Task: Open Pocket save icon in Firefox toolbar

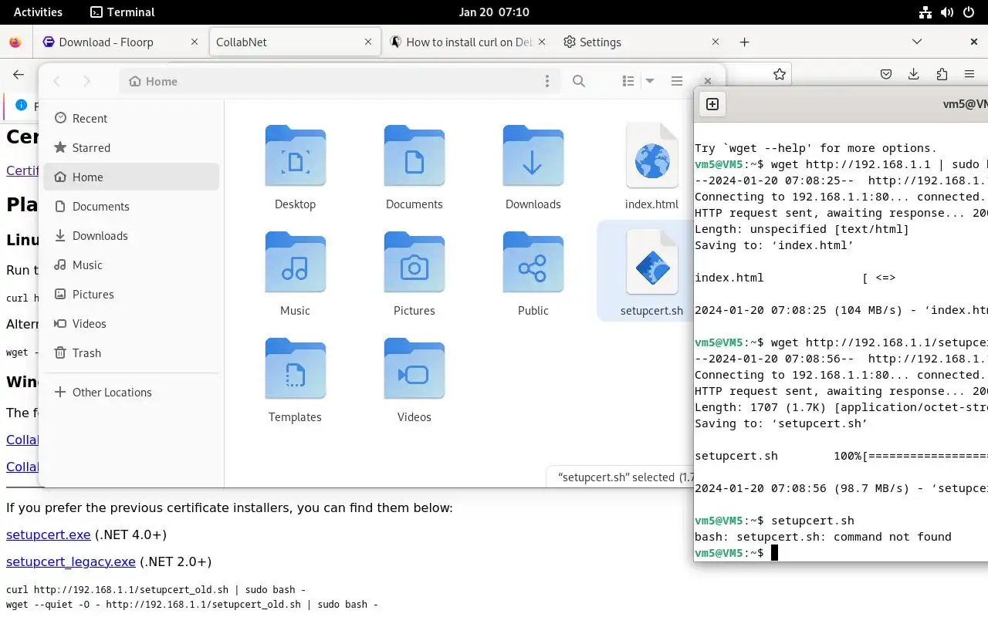Action: click(886, 74)
